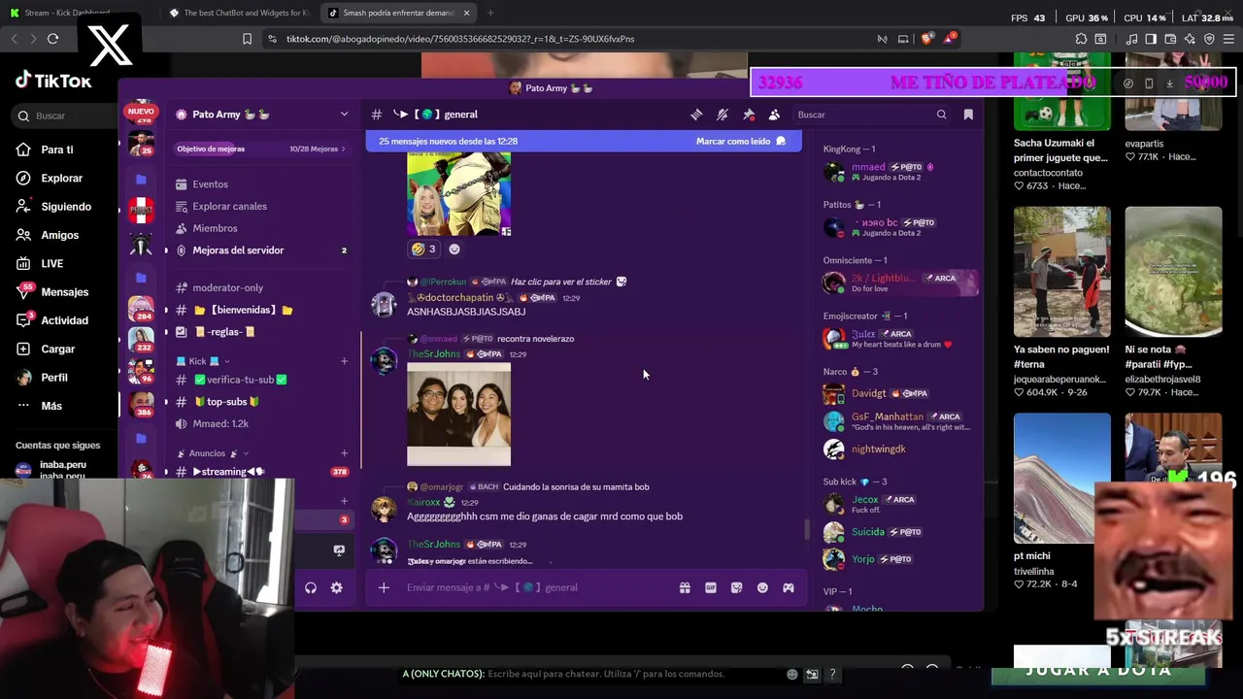Viewport: 1243px width, 699px height.
Task: Expand Objetivo de mejoras progress chevron
Action: [x=343, y=149]
